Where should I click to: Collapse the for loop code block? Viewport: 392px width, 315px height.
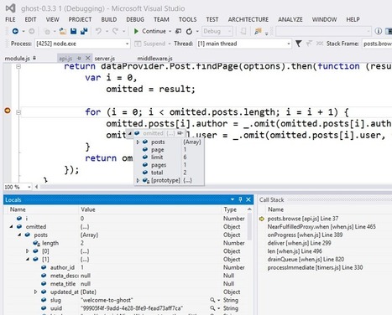(x=18, y=112)
